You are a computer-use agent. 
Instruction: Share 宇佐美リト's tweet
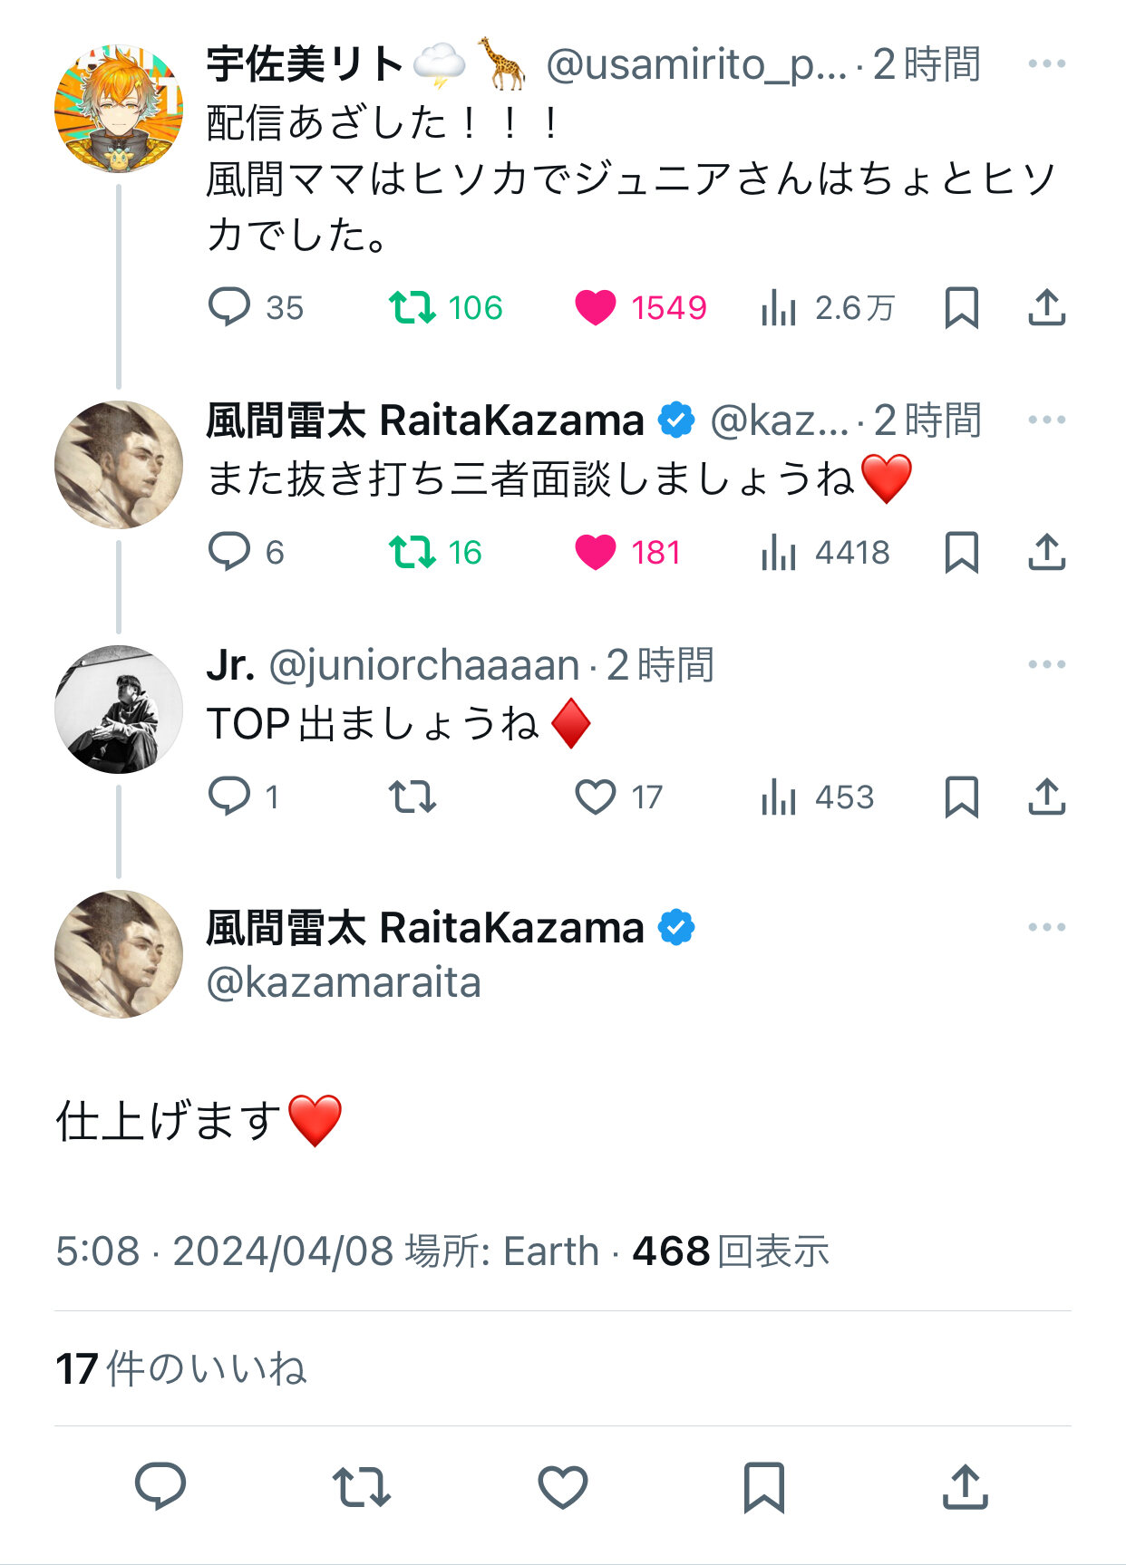coord(1046,307)
